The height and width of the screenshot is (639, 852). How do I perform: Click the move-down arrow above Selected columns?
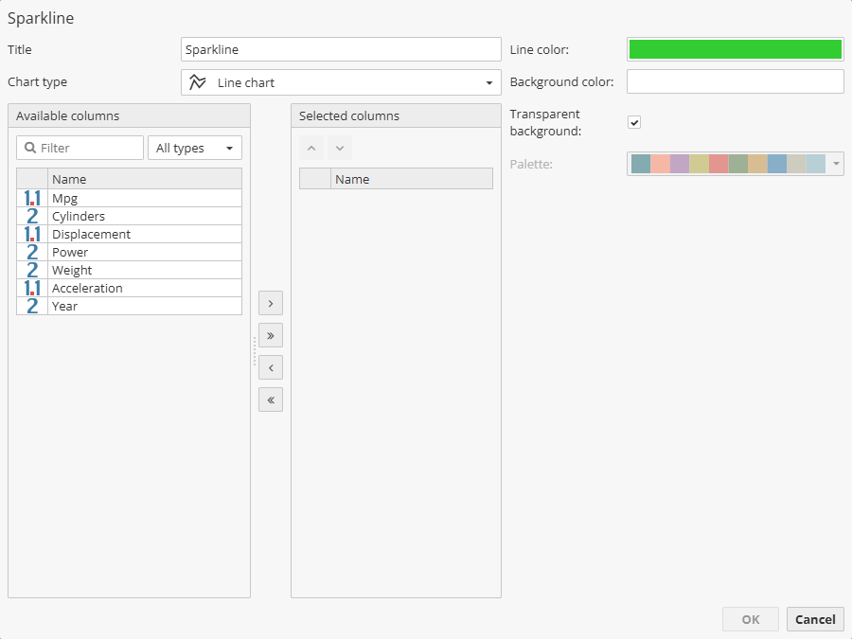click(x=340, y=149)
